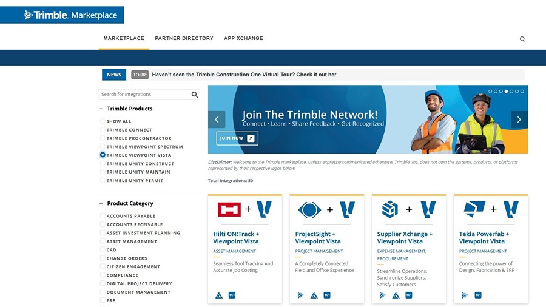The height and width of the screenshot is (307, 546).
Task: Open ProjectSight + Viewpoint Vista link
Action: click(318, 238)
